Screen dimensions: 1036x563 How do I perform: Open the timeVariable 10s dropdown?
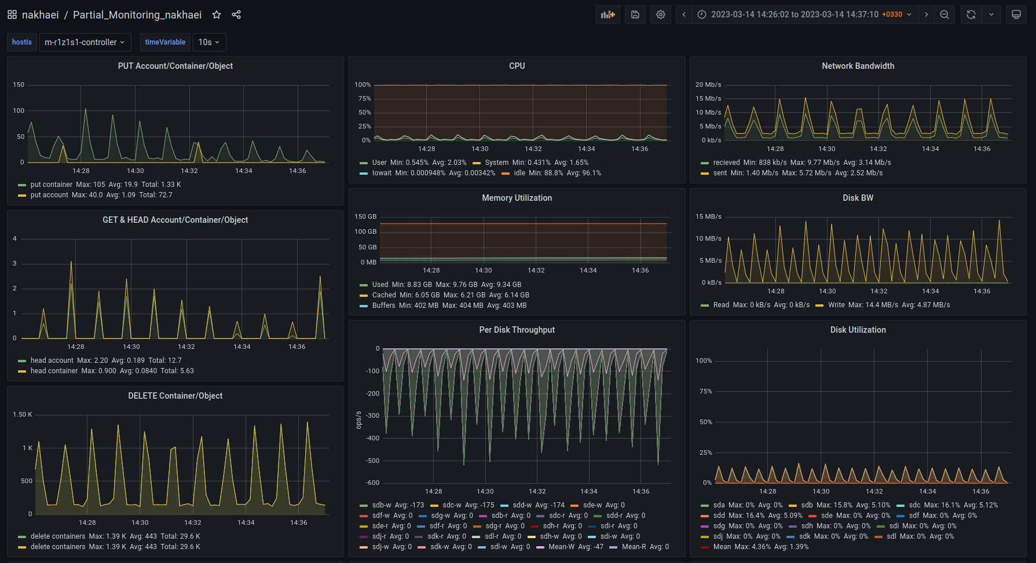[208, 42]
